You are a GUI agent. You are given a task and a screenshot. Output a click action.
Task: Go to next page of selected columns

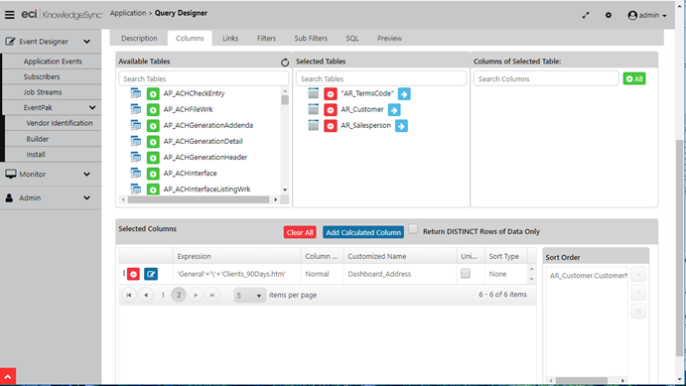click(196, 295)
